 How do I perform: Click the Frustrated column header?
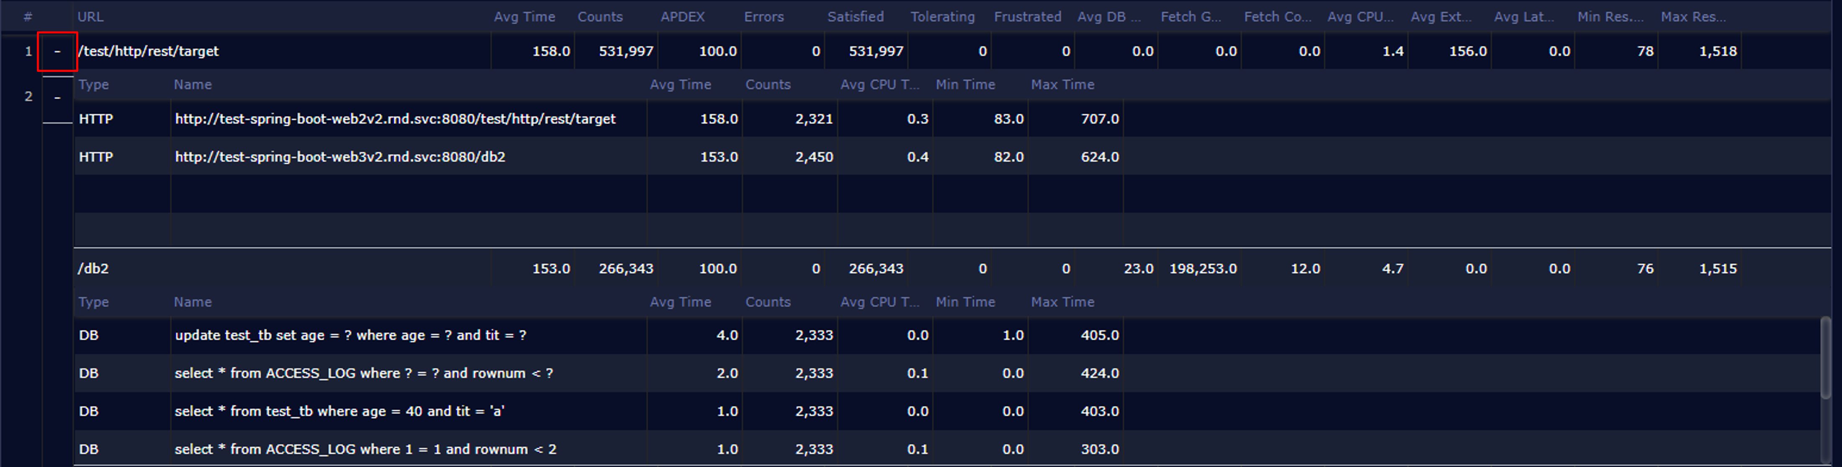[x=1027, y=16]
